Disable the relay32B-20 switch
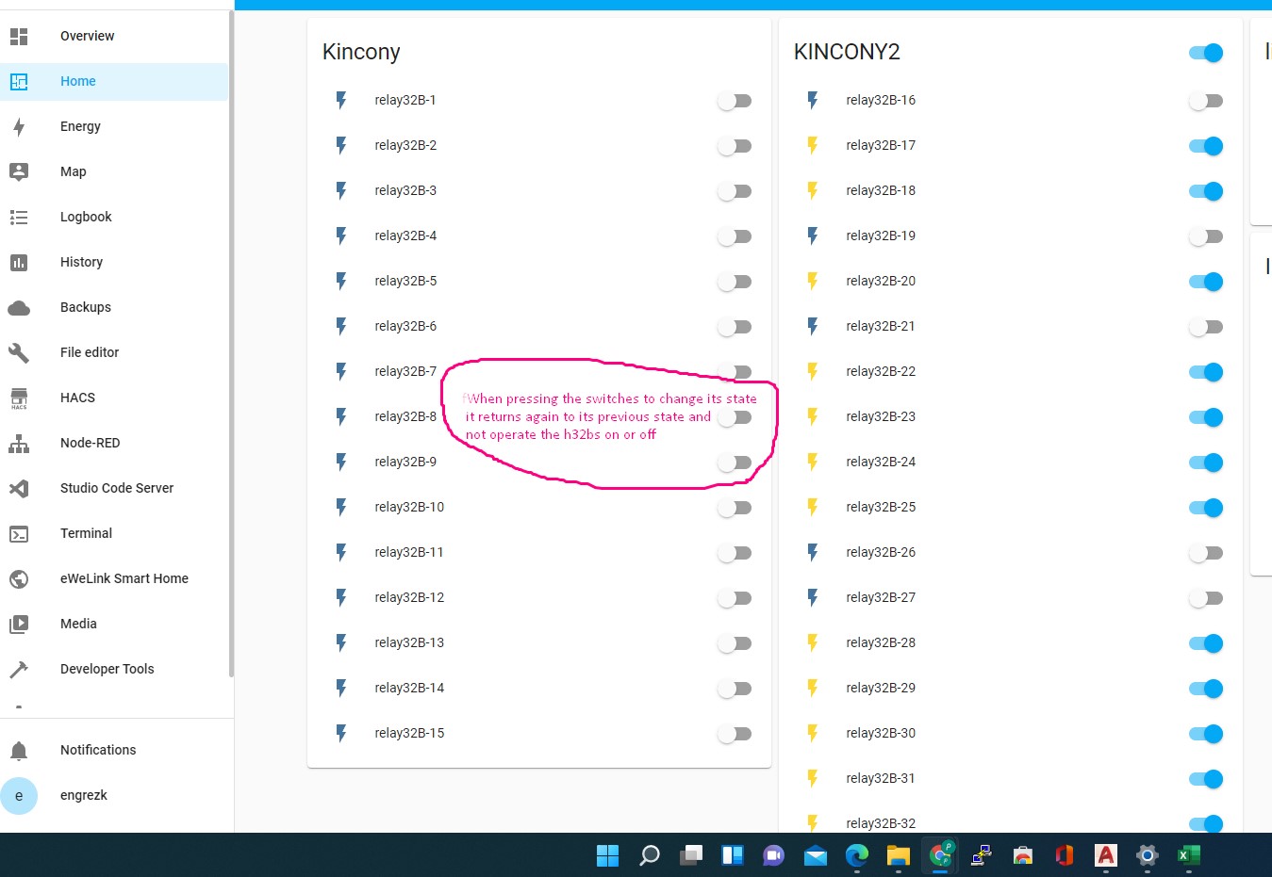Screen dimensions: 1272x877 1205,282
